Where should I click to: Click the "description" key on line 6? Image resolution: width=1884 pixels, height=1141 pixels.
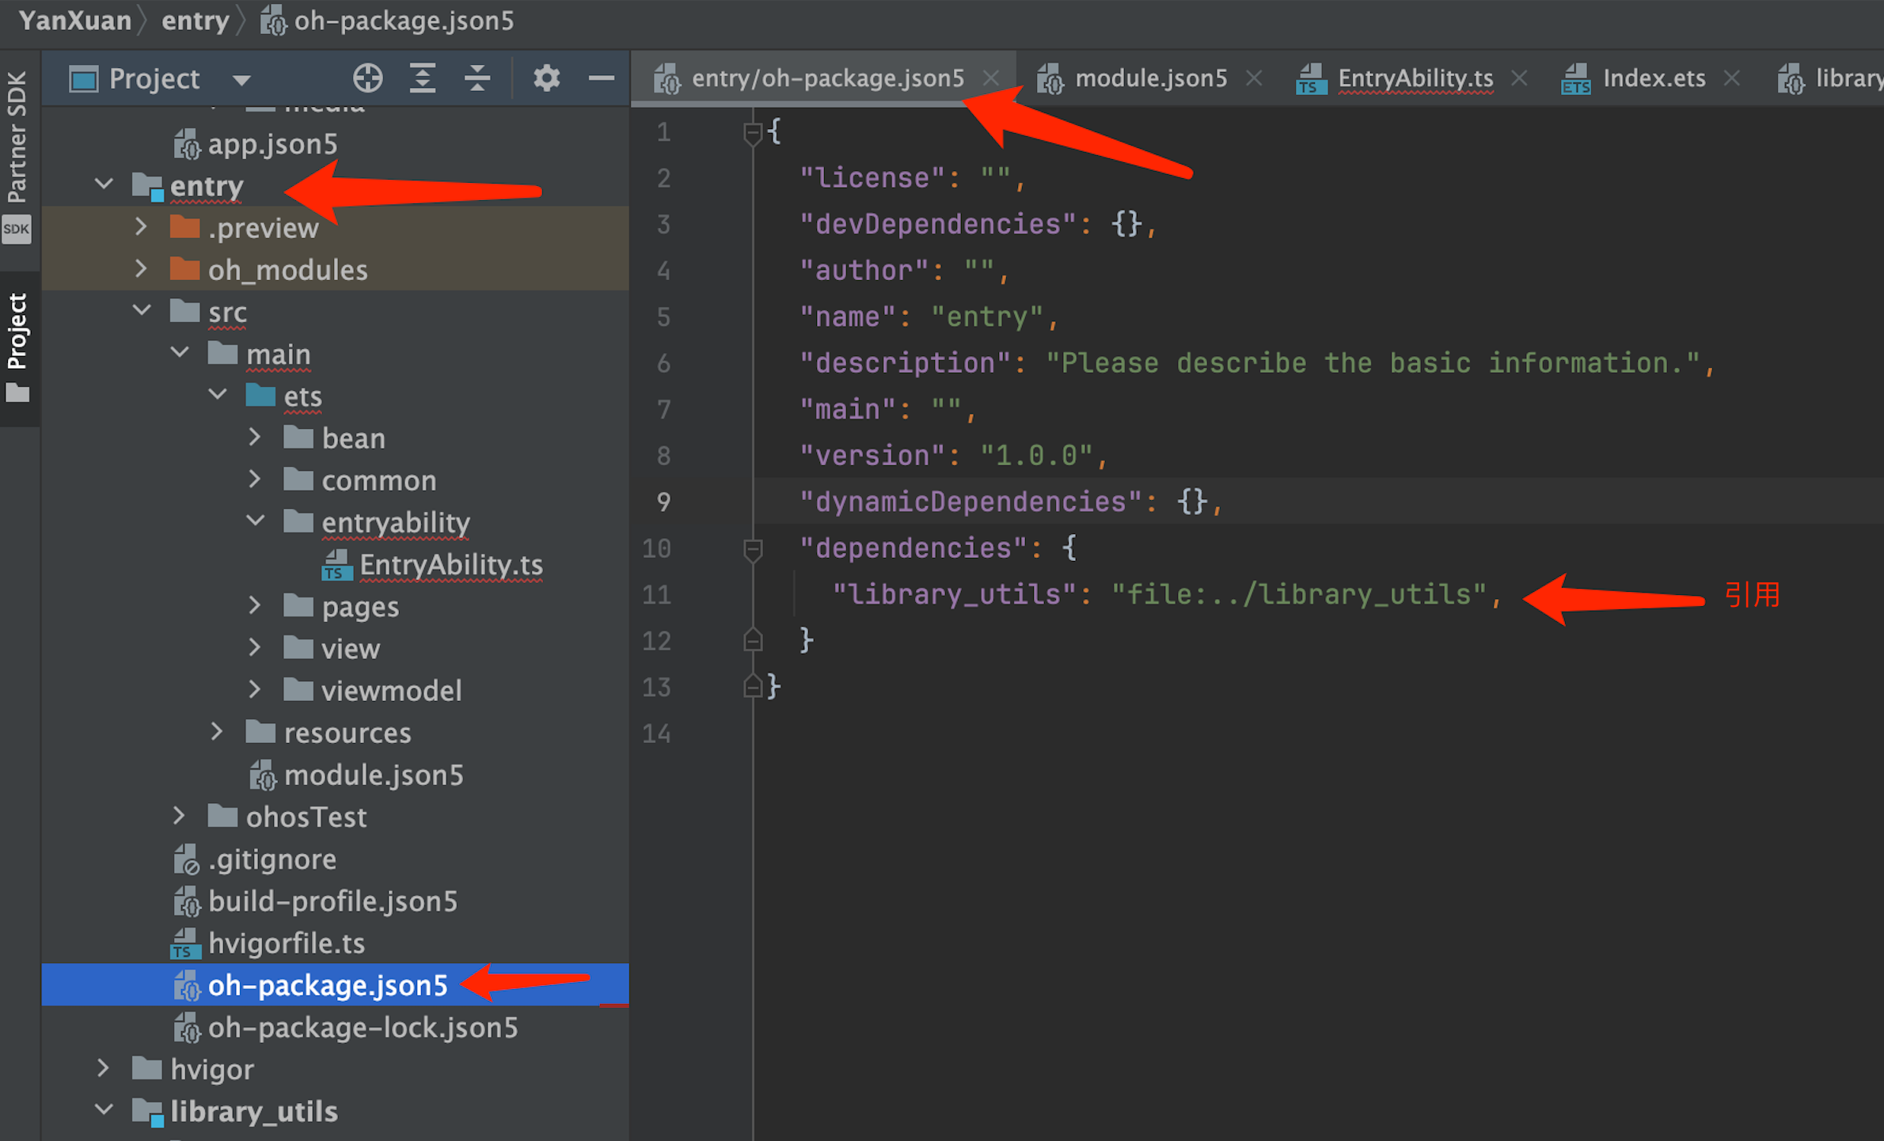tap(906, 363)
